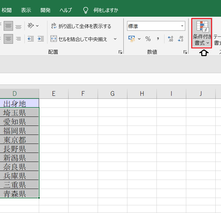
Task: Select column F header
Action: click(83, 93)
